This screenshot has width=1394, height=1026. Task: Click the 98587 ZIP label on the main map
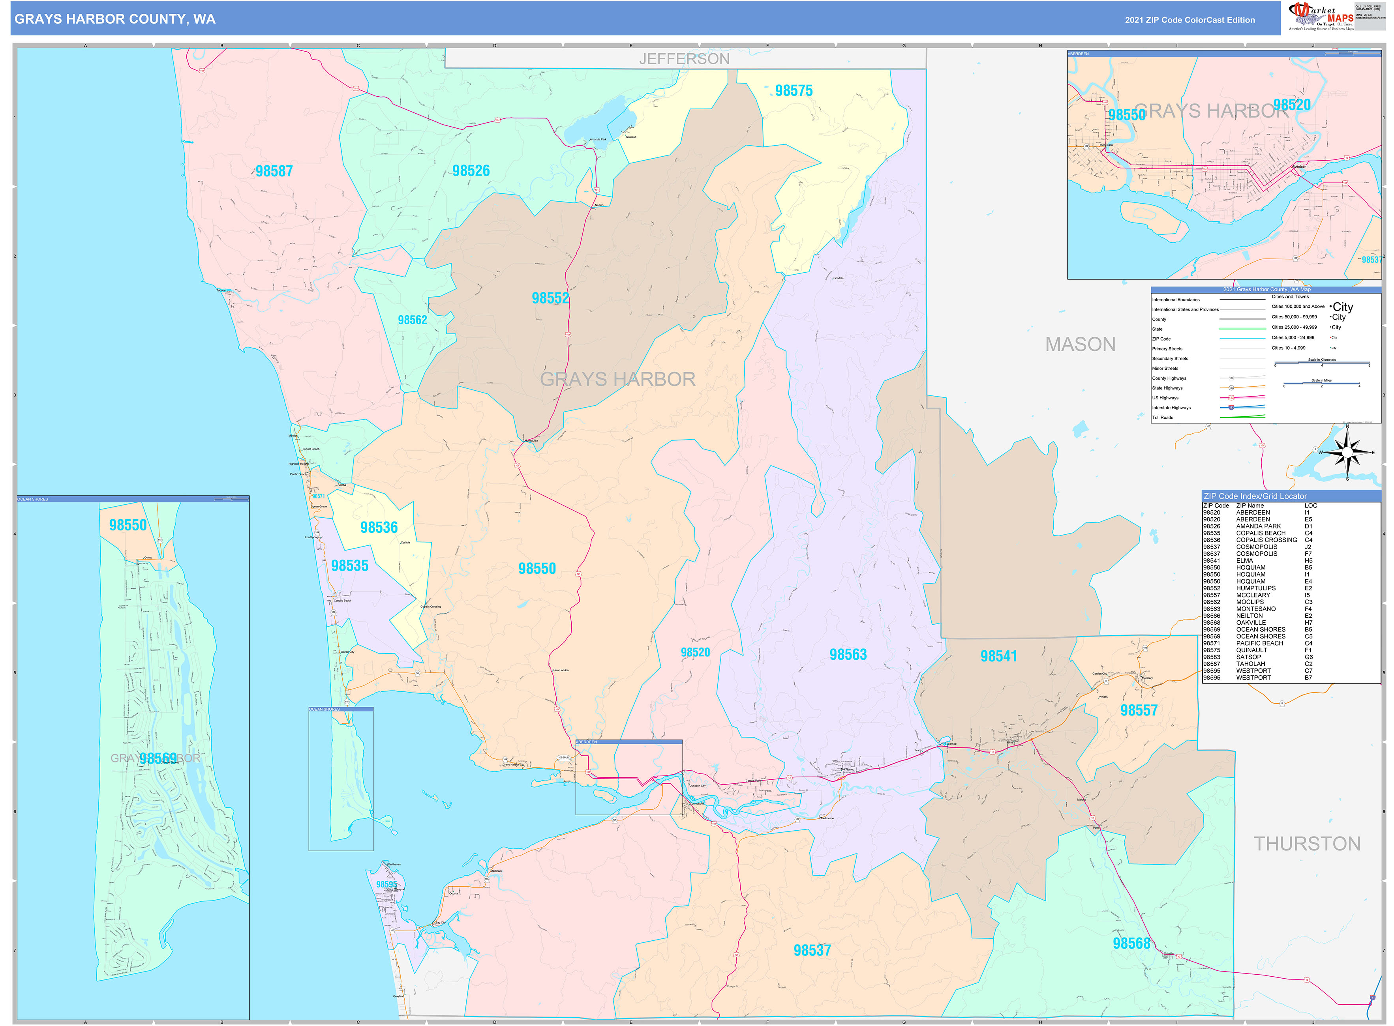pos(274,171)
